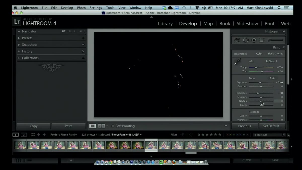This screenshot has height=170, width=302.
Task: Toggle rating filter greater-than-or-equal symbol
Action: tap(199, 135)
